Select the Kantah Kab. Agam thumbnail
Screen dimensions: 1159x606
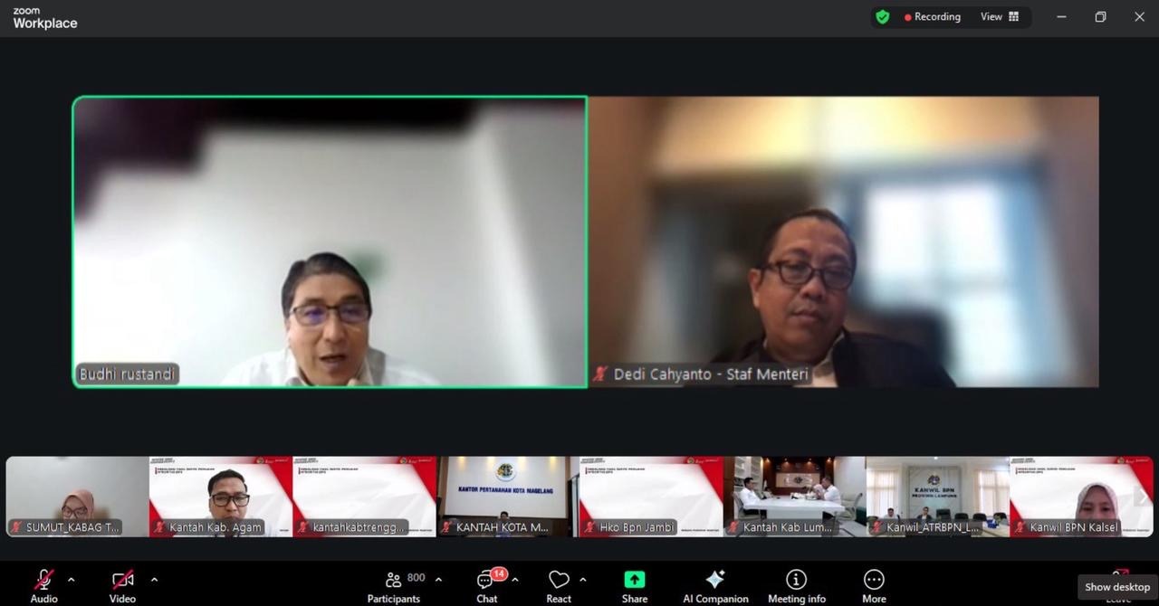click(x=220, y=497)
